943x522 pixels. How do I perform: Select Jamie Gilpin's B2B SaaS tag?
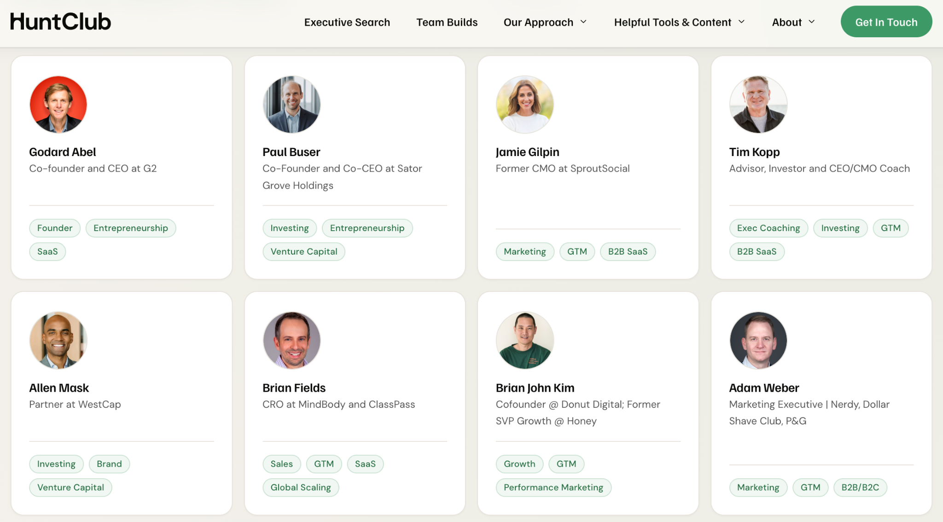click(x=628, y=251)
